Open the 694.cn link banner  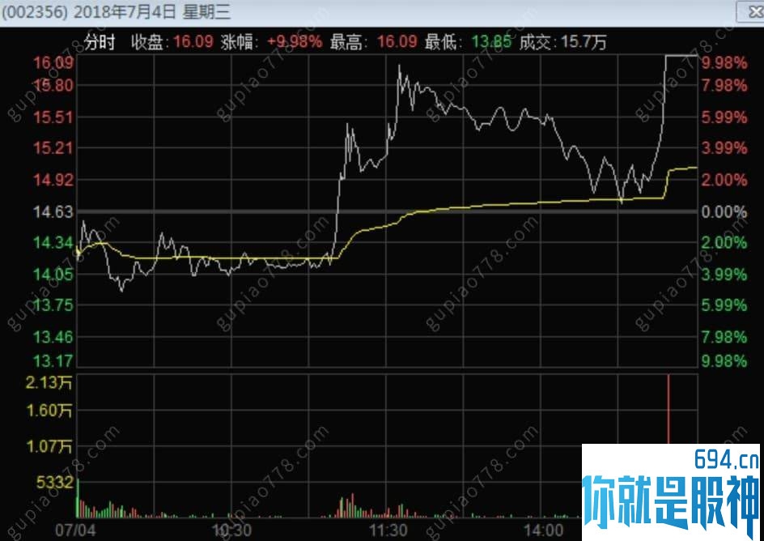670,492
